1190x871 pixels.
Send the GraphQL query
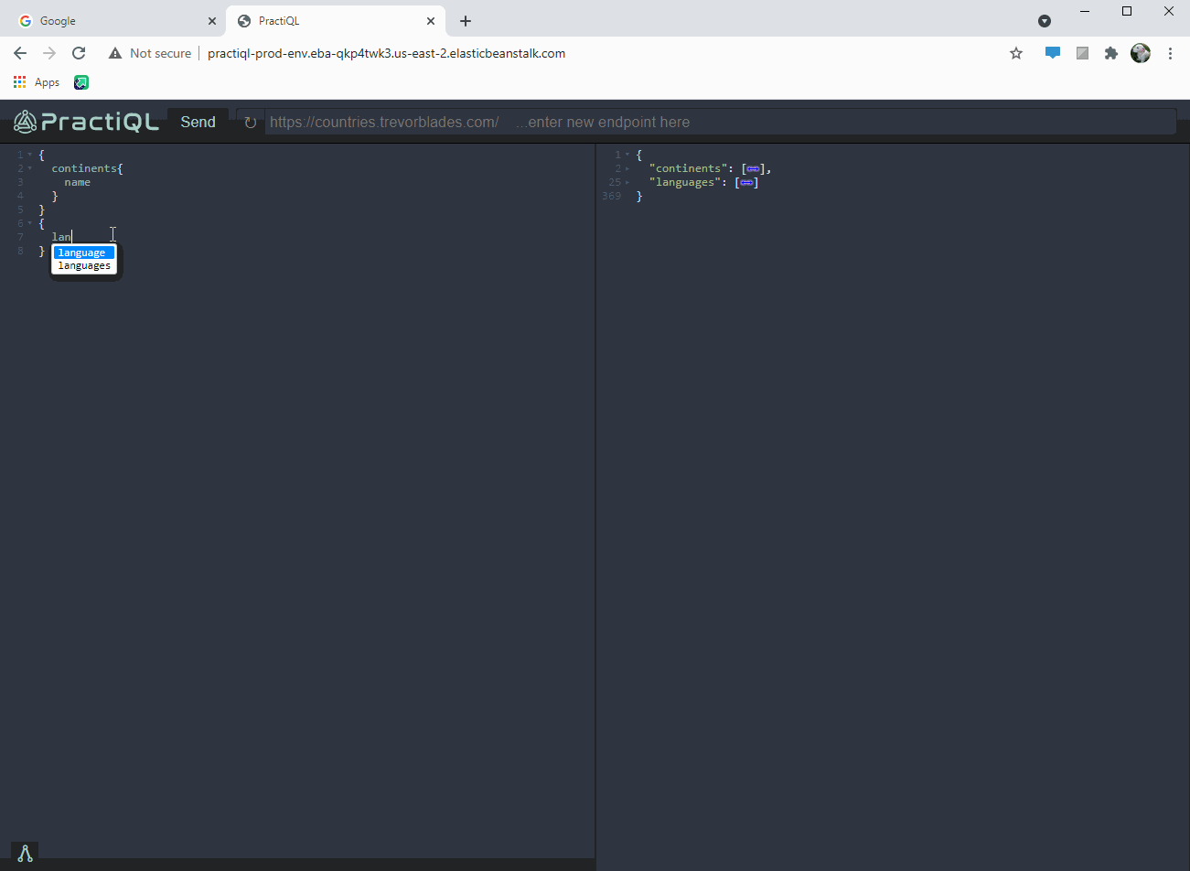pyautogui.click(x=198, y=122)
